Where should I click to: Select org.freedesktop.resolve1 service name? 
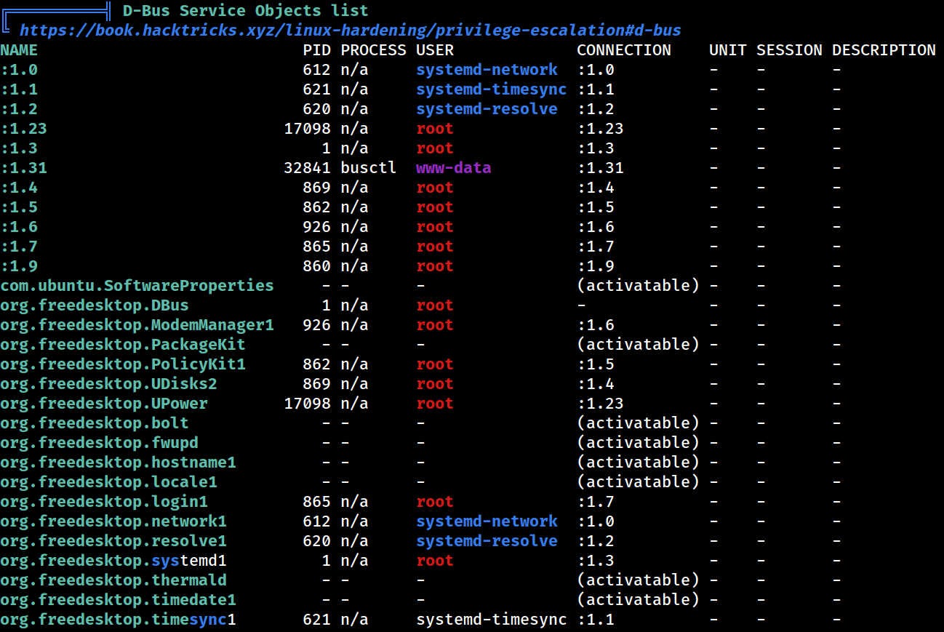pyautogui.click(x=113, y=541)
